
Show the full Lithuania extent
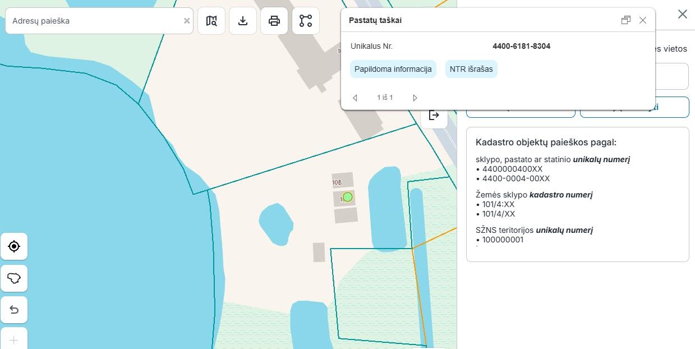(x=14, y=278)
